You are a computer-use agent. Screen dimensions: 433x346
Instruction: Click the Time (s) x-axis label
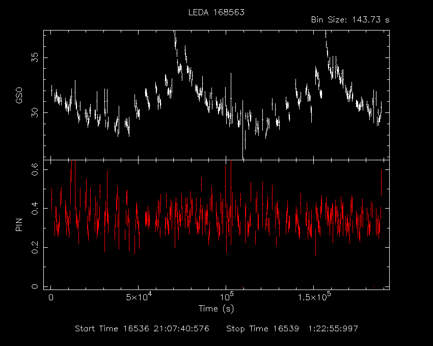click(216, 308)
